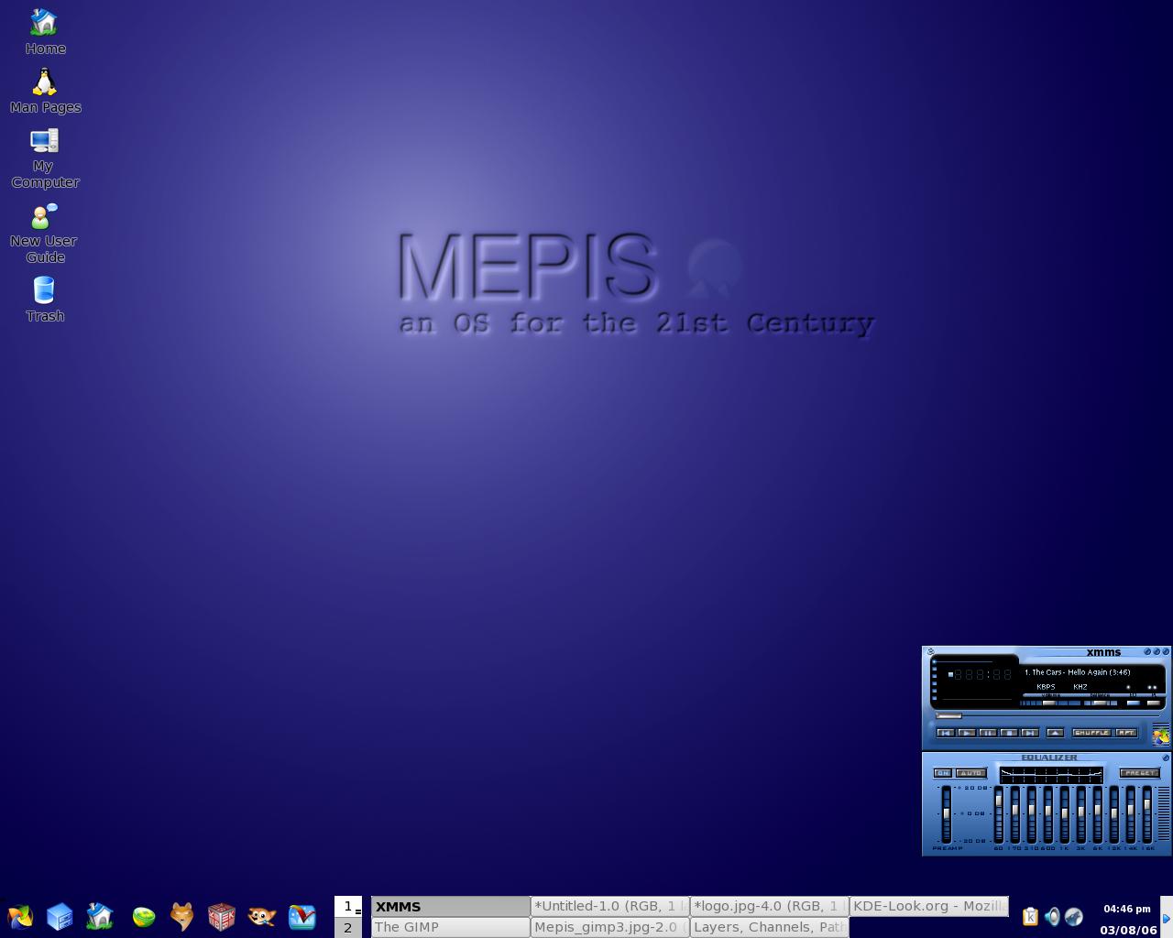Screen dimensions: 1173x938
Task: Launch the fox head icon application
Action: 182,916
